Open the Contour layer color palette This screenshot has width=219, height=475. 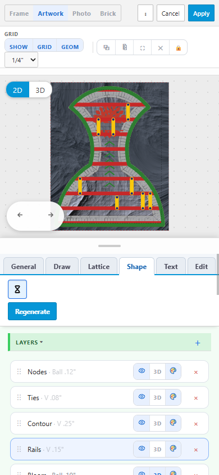coord(173,423)
